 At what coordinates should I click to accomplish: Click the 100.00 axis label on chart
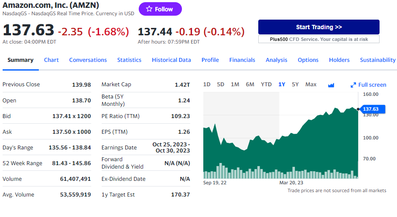371,138
